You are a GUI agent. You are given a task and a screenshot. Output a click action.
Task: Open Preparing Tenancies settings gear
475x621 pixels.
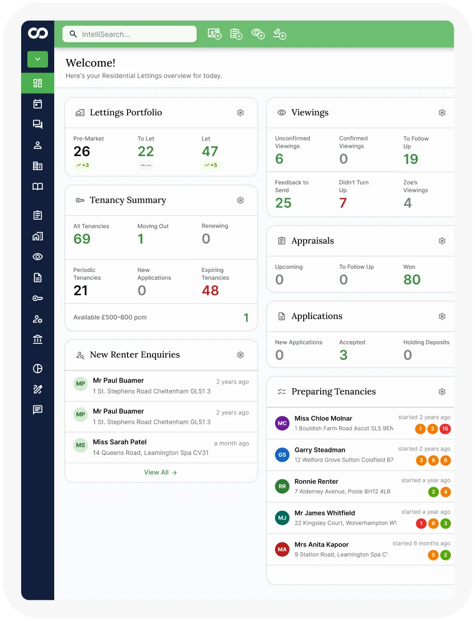[442, 392]
